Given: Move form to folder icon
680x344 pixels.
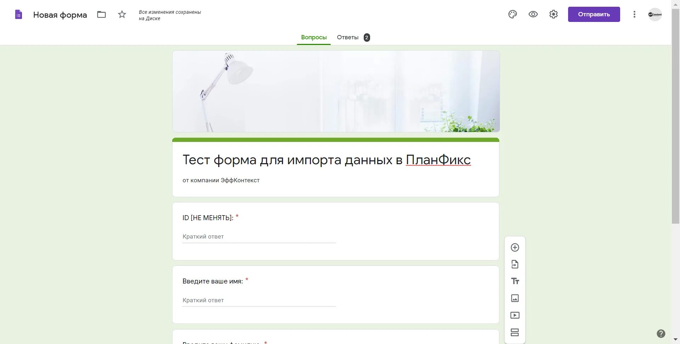Looking at the screenshot, I should [102, 15].
